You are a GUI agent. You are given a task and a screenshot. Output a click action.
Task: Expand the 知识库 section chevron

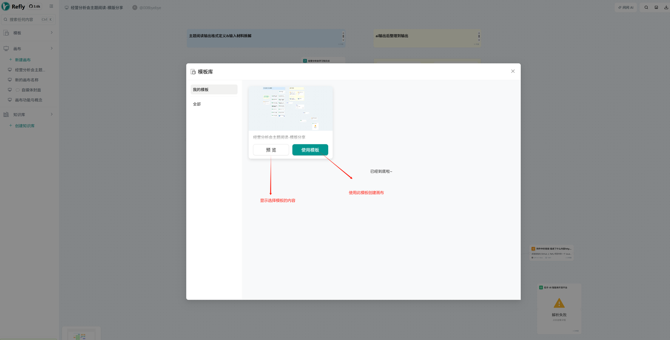(x=51, y=115)
